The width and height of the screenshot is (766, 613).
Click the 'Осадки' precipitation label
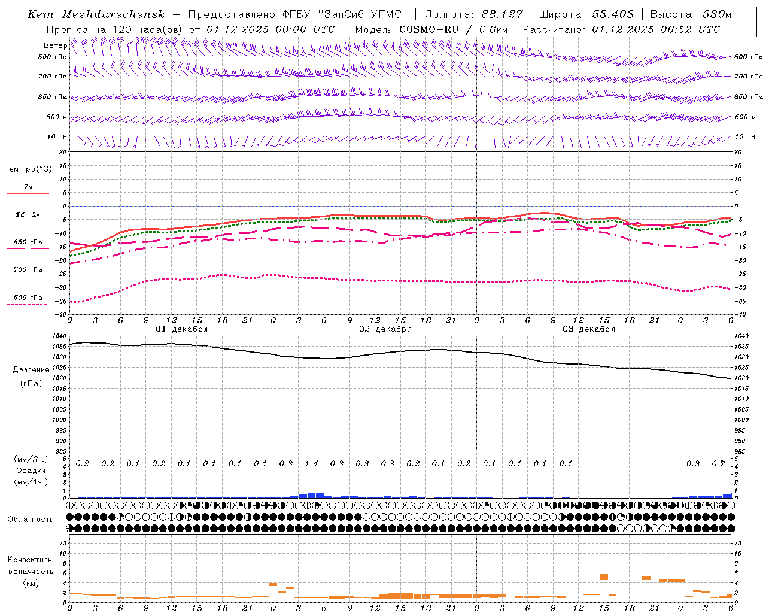(x=31, y=471)
